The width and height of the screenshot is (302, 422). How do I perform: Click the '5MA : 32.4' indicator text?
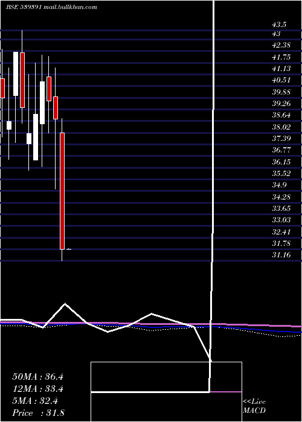tap(35, 401)
